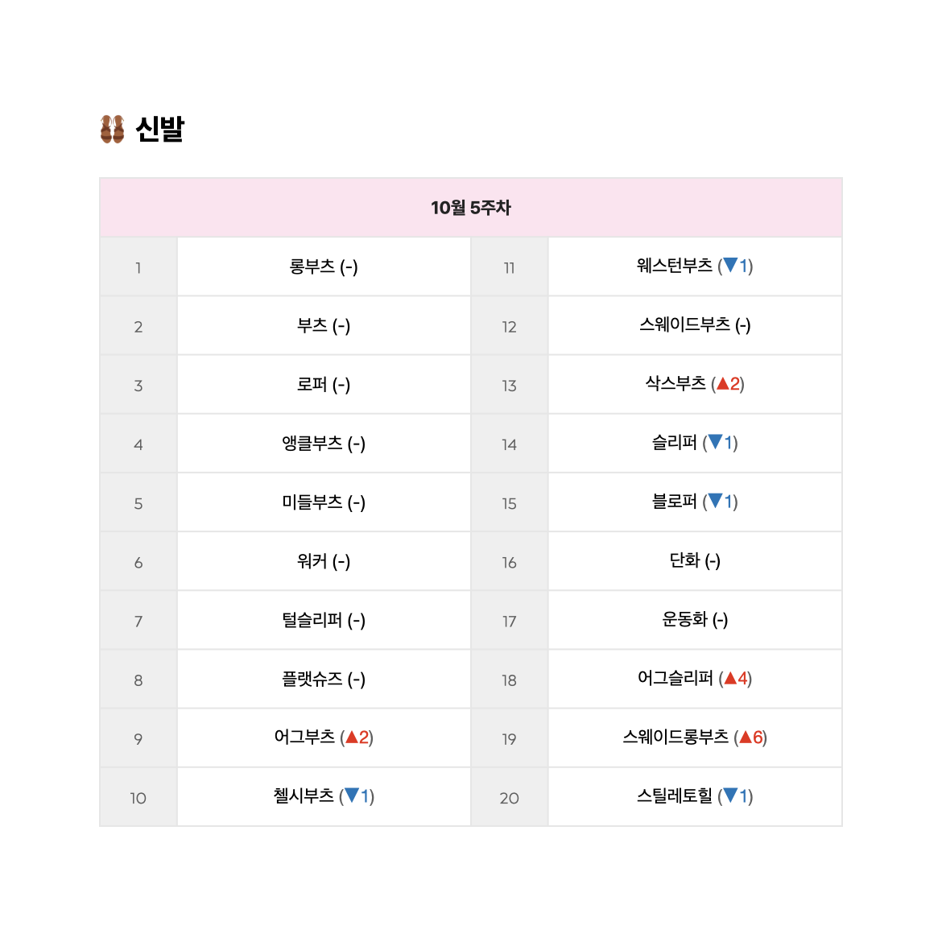942x942 pixels.
Task: Select the 플랫슈즈 row text
Action: [x=324, y=679]
